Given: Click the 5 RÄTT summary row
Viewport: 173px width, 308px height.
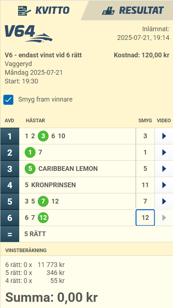Looking at the screenshot, I should [87, 234].
